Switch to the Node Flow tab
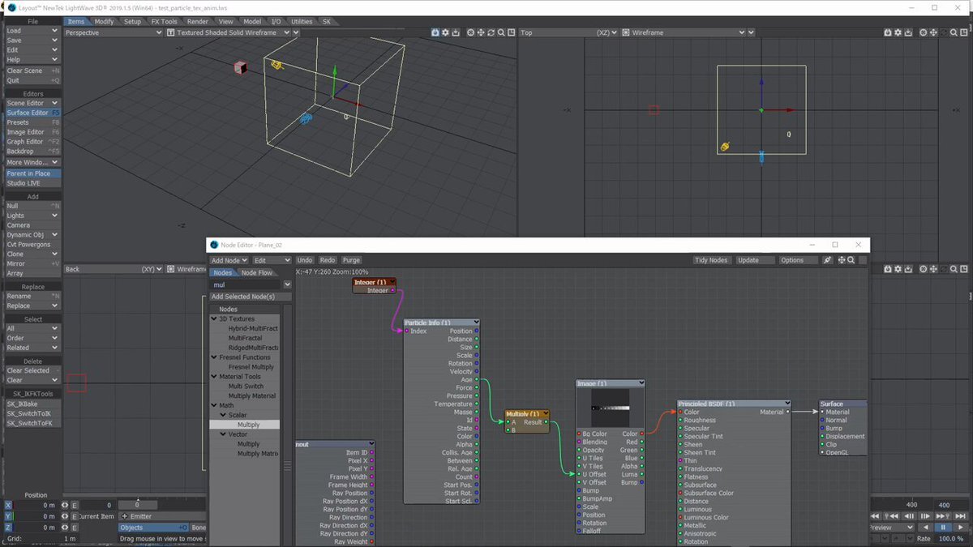The height and width of the screenshot is (547, 973). point(256,273)
